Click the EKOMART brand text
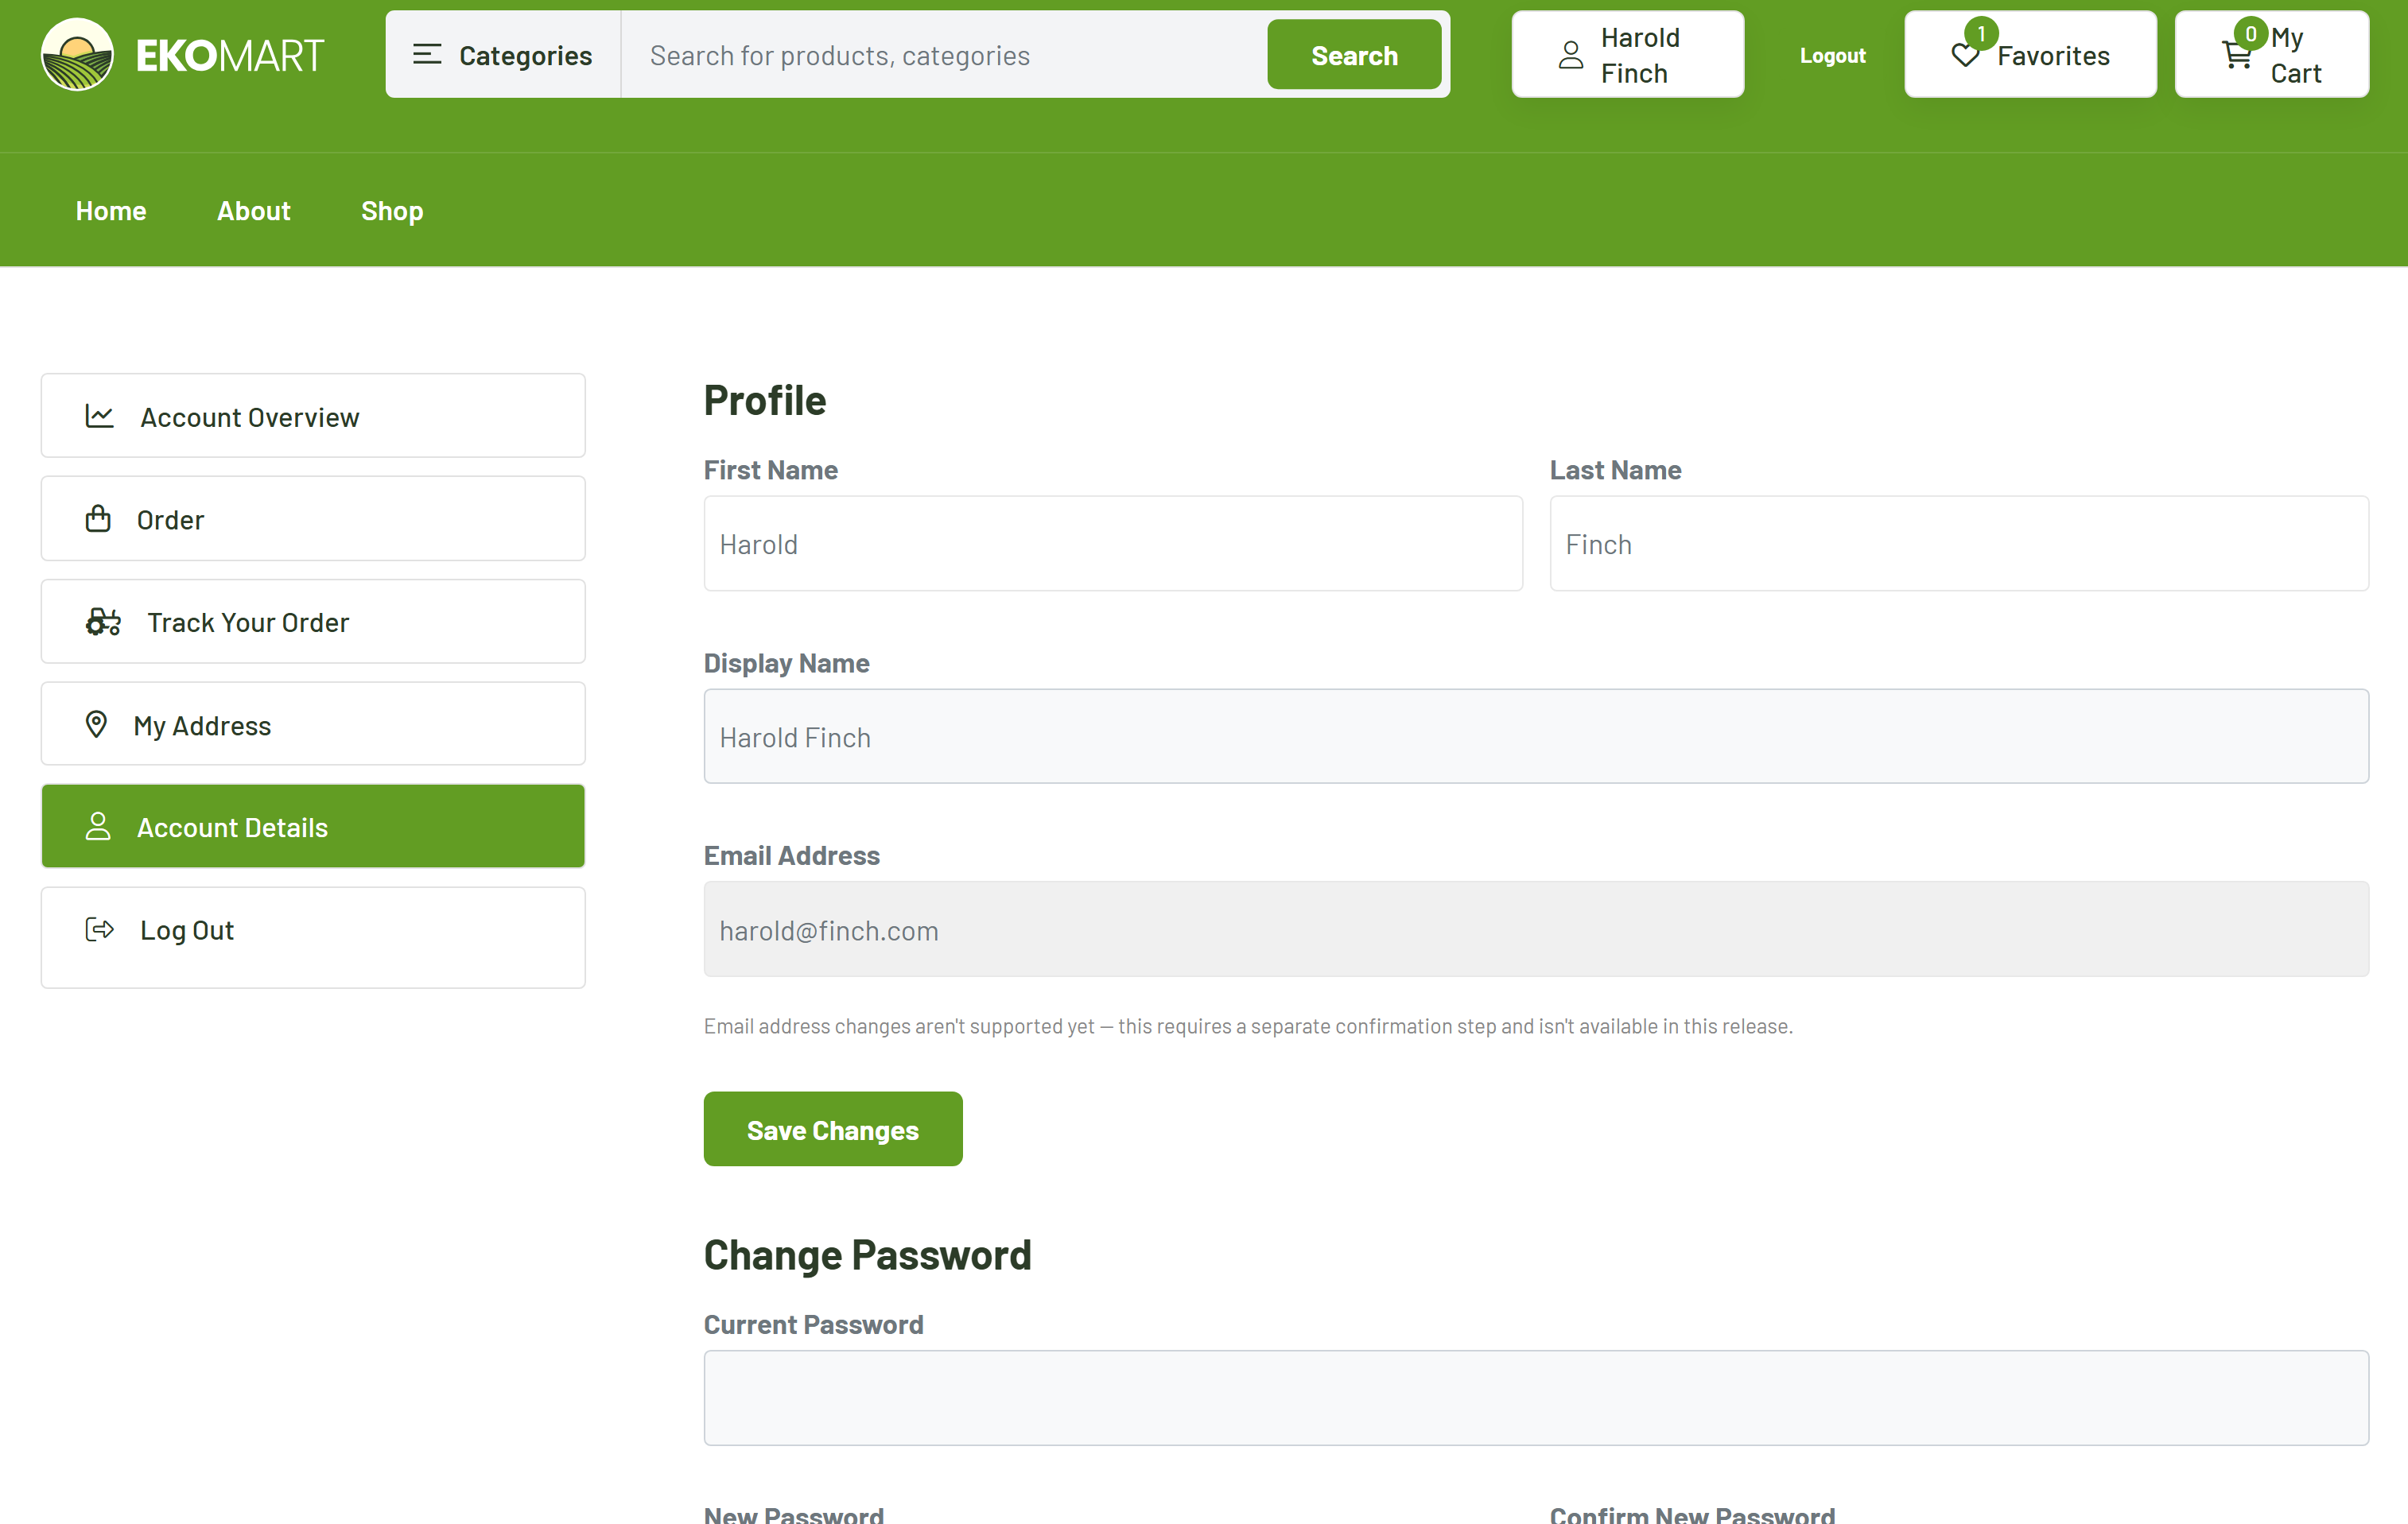Viewport: 2408px width, 1524px height. tap(230, 56)
